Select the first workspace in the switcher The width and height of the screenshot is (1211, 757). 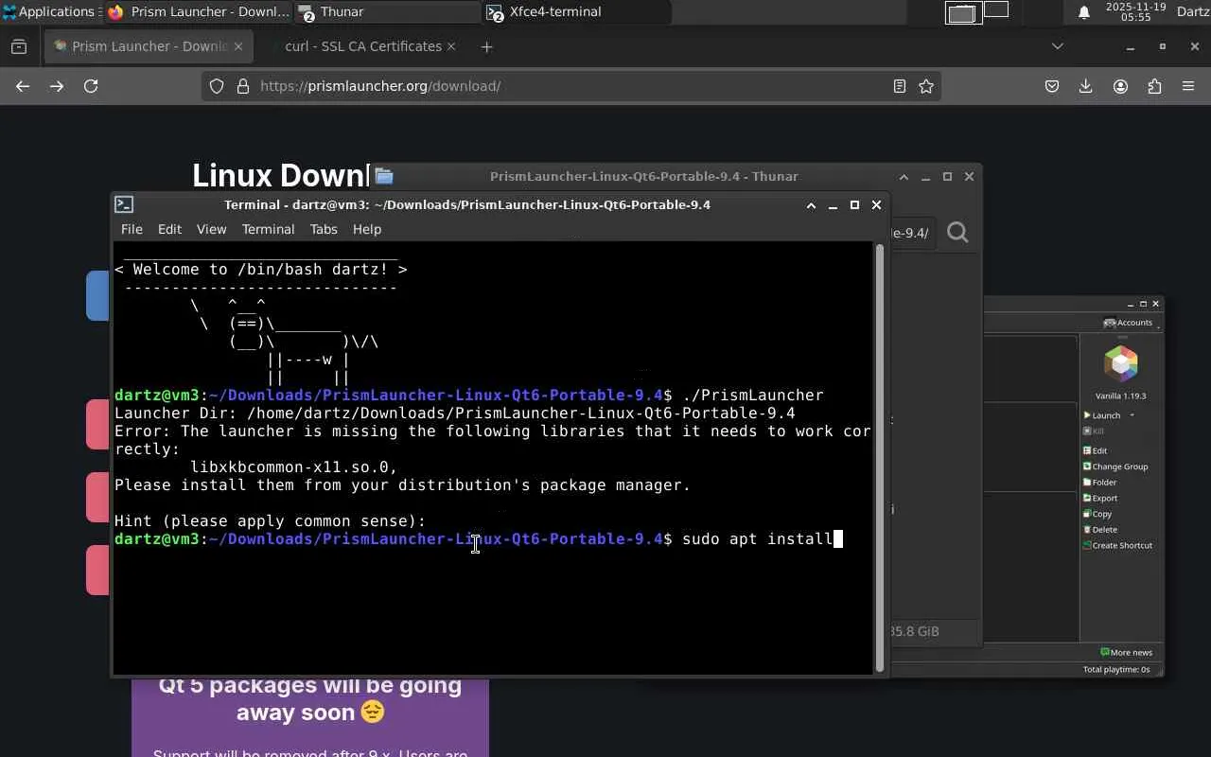(962, 12)
